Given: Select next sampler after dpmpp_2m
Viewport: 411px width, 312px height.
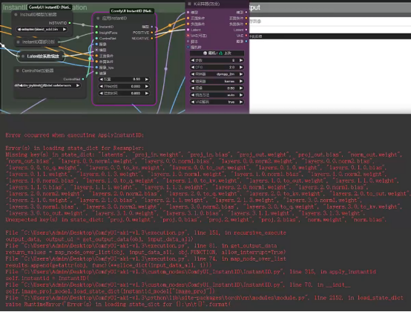Looking at the screenshot, I should click(240, 74).
